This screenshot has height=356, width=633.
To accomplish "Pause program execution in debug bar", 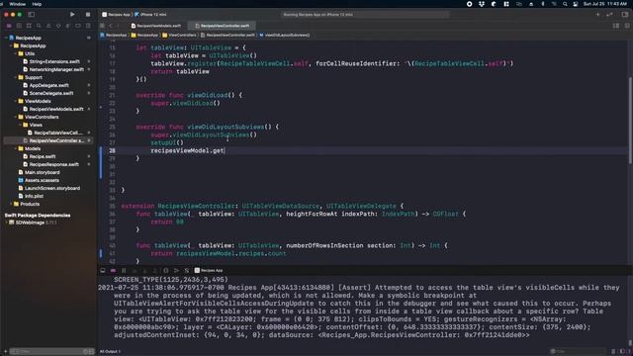I will [124, 270].
